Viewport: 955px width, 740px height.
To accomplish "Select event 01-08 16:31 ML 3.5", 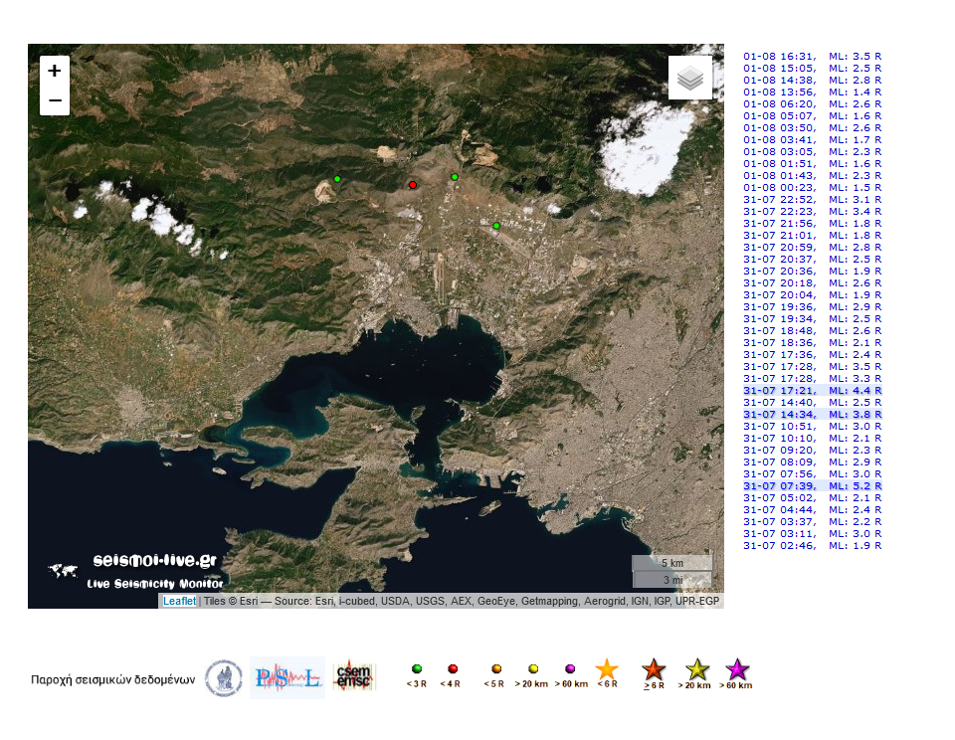I will click(813, 56).
